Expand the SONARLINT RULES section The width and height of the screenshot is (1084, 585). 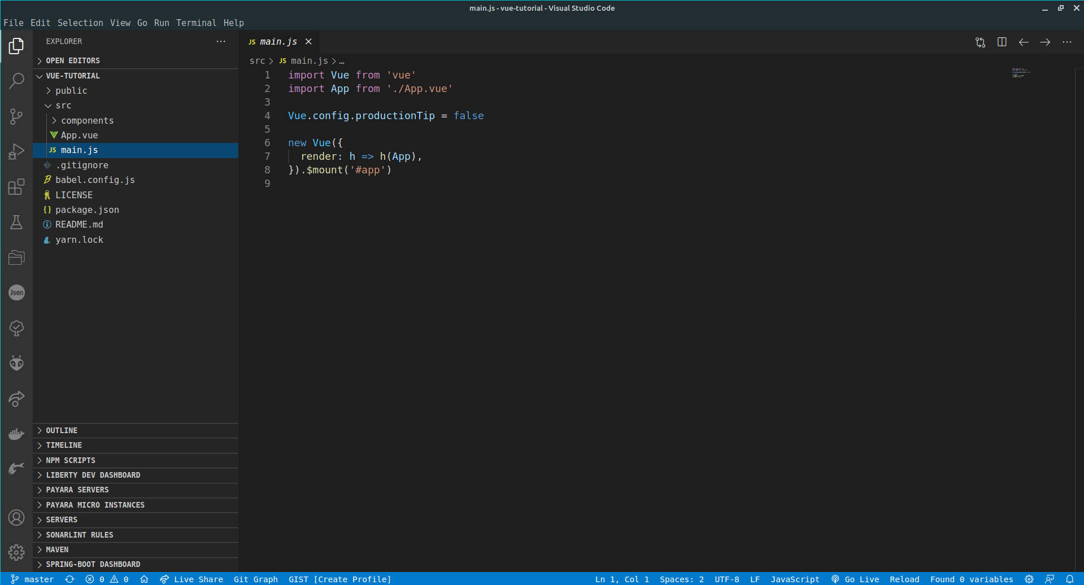[136, 535]
